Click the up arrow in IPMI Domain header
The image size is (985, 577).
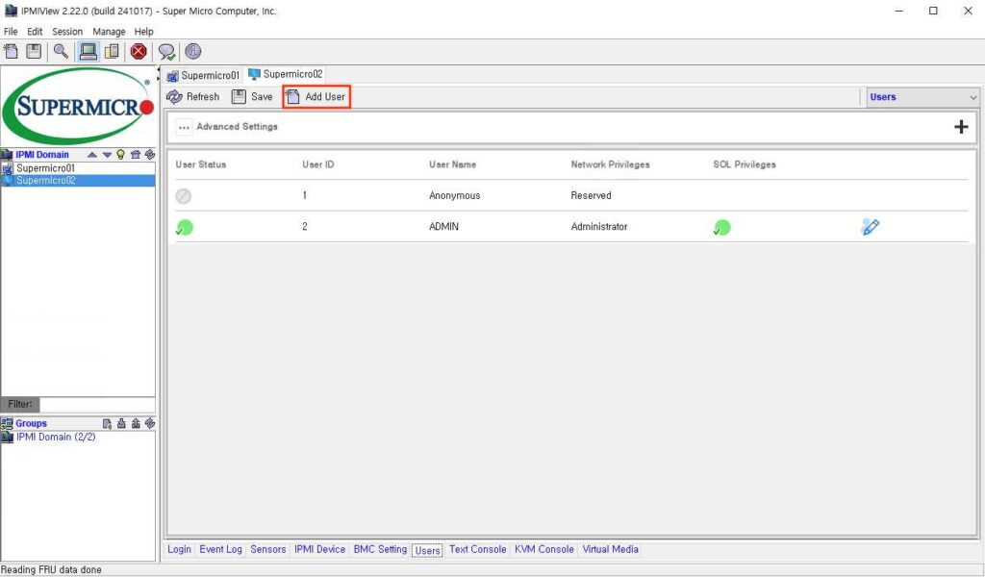(x=92, y=155)
